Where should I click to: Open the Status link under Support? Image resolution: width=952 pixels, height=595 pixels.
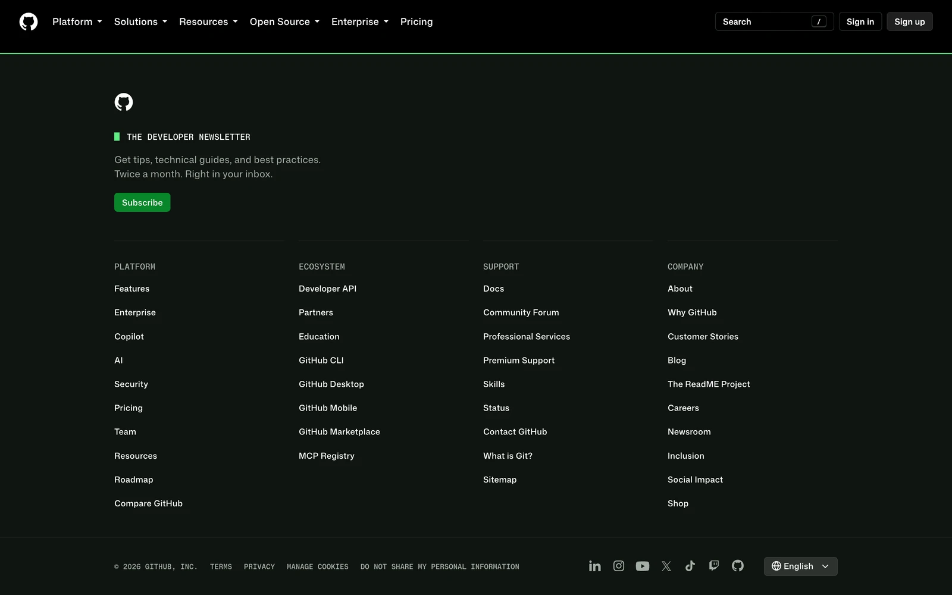496,408
